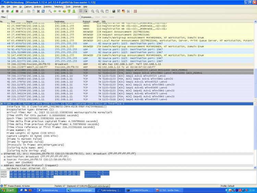Open preferences (tools icon)
This screenshot has width=257, height=193.
[x=128, y=11]
